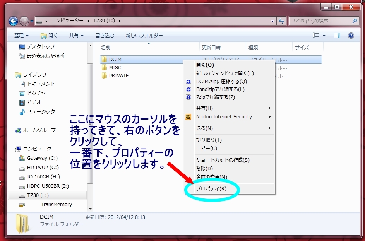Select the PRIVATE folder
Viewport: 365px width, 241px height.
[x=119, y=75]
